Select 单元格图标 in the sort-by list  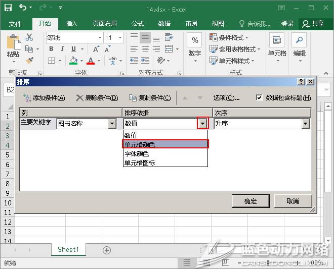point(165,163)
